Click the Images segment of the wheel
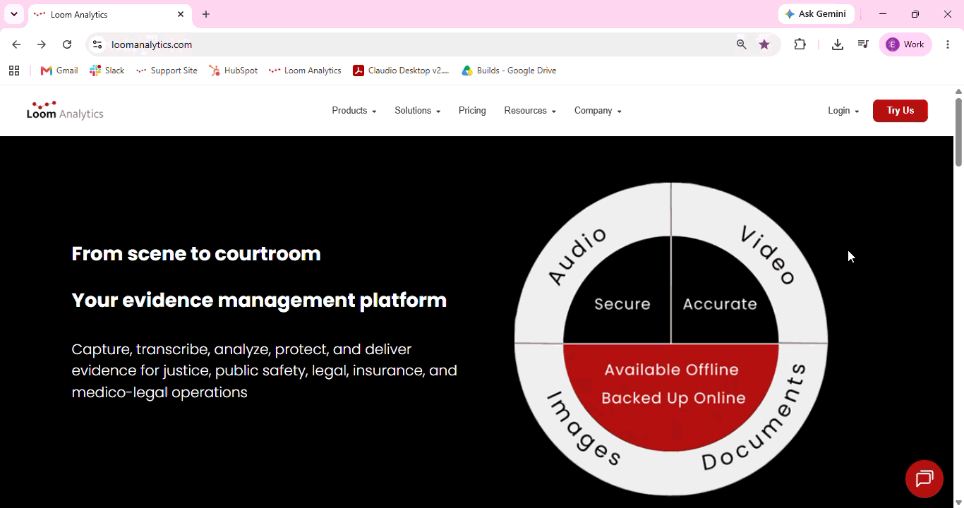The height and width of the screenshot is (508, 964). [584, 428]
